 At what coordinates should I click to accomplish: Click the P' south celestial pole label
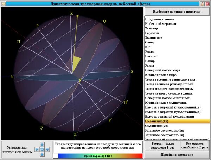tap(110, 120)
